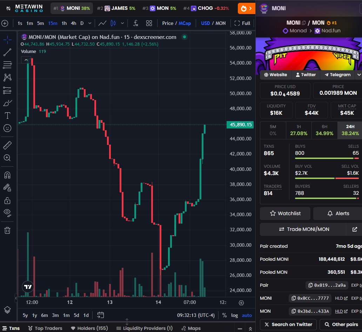
Task: Open the Liquidity Providers tab
Action: click(145, 328)
